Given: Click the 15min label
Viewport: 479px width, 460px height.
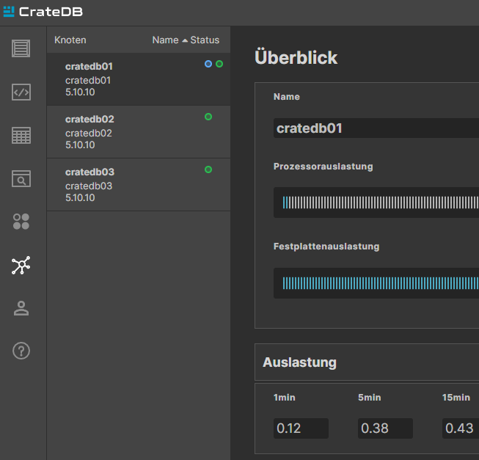Looking at the screenshot, I should pos(456,398).
